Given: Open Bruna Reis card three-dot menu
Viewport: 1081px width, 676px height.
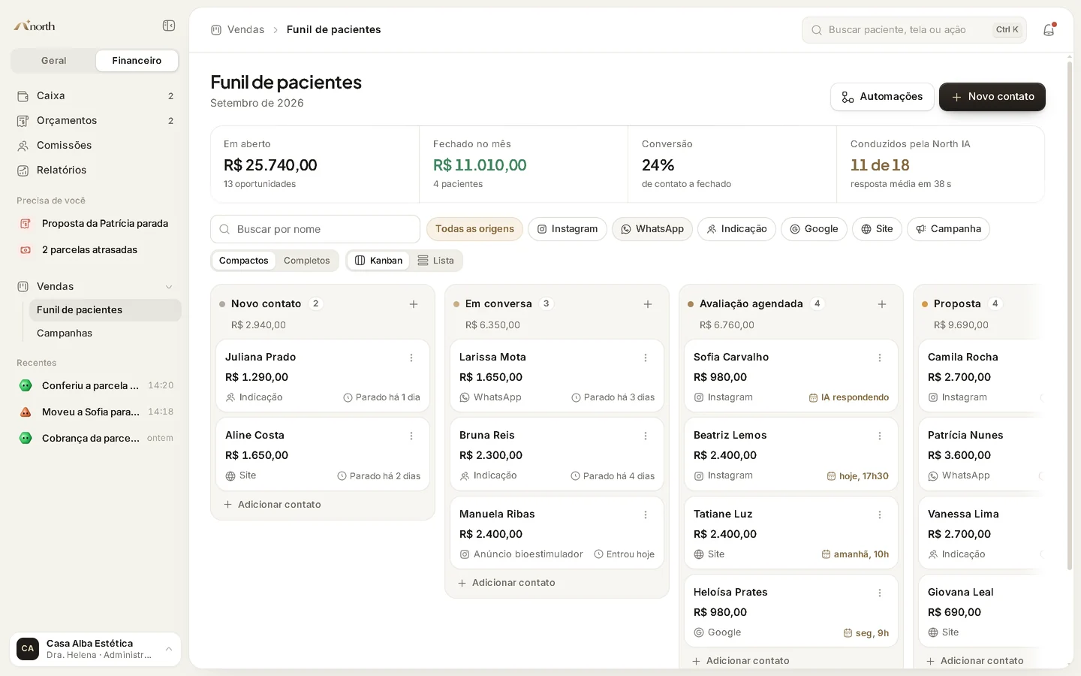Looking at the screenshot, I should [x=646, y=436].
